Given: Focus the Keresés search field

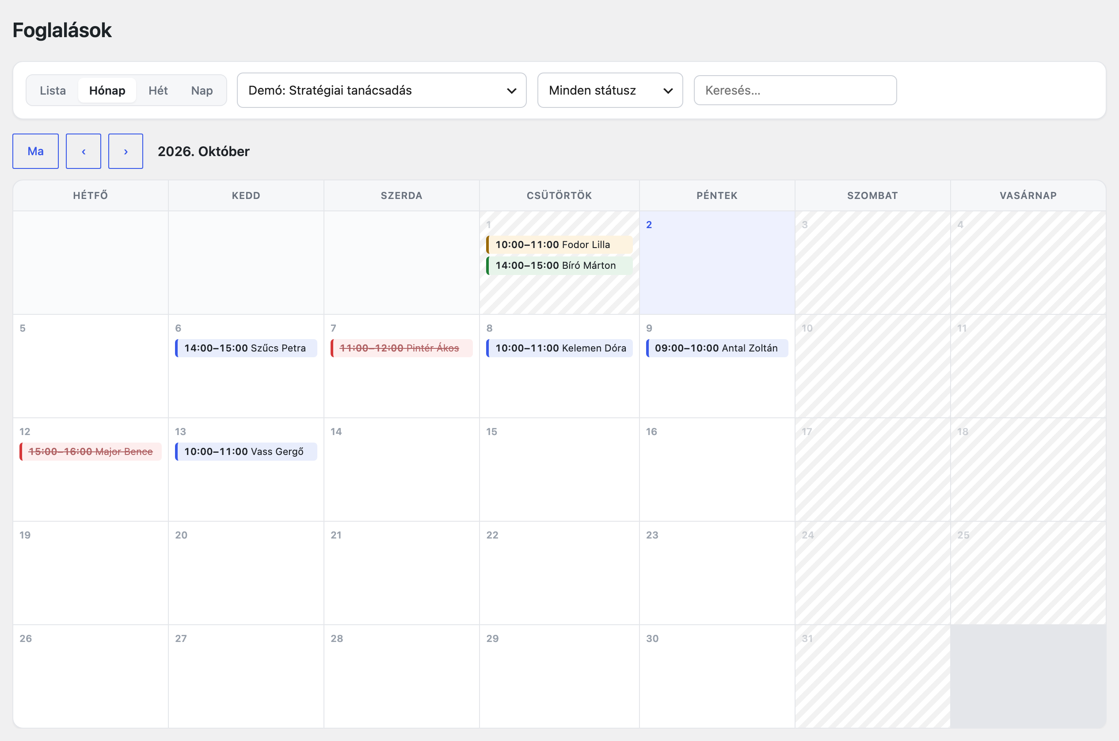Looking at the screenshot, I should tap(795, 90).
